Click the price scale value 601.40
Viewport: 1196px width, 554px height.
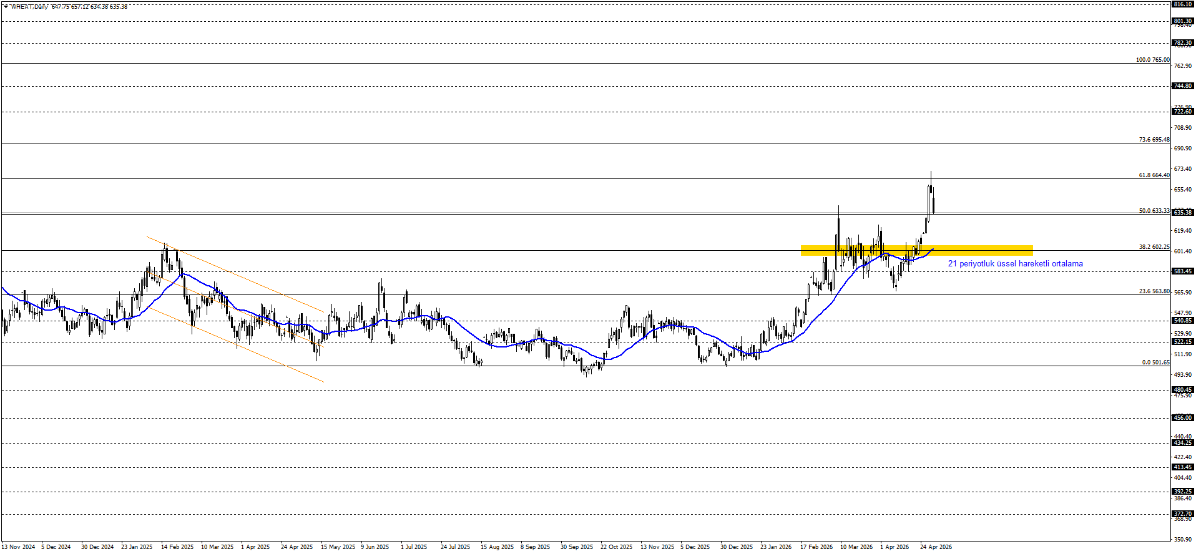pyautogui.click(x=1183, y=251)
